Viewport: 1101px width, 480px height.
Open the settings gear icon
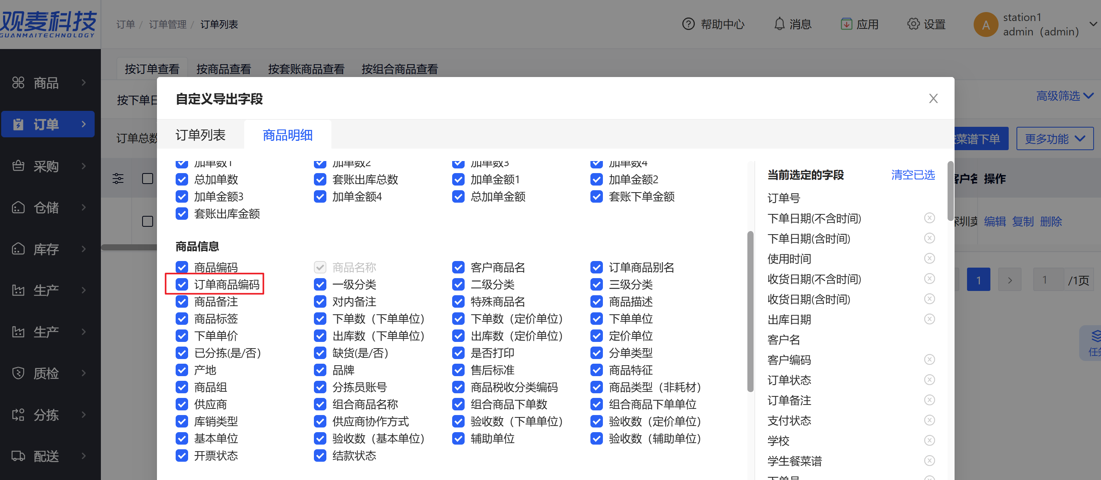[913, 24]
